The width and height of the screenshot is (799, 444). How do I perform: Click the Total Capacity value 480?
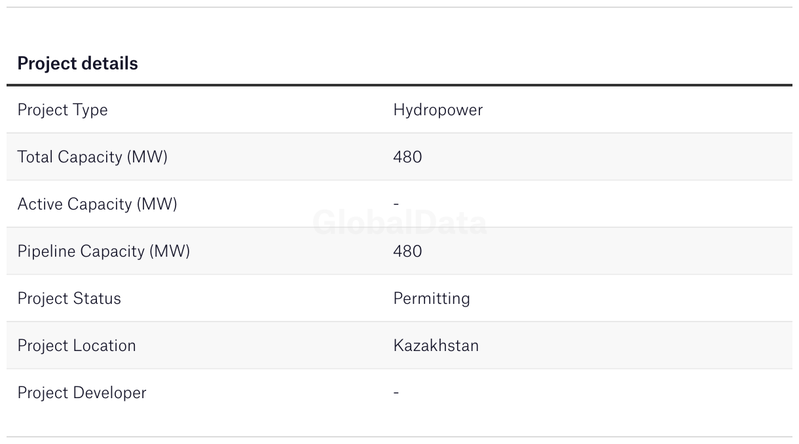[x=407, y=157]
